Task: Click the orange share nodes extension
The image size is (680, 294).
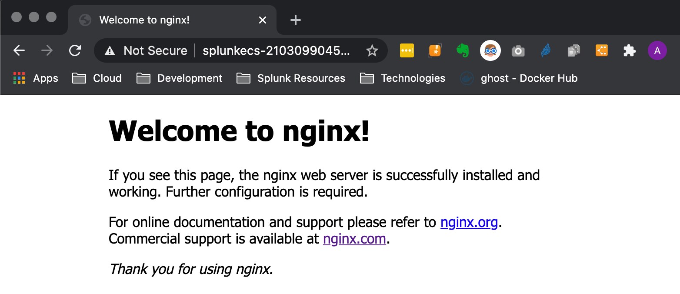Action: coord(602,51)
